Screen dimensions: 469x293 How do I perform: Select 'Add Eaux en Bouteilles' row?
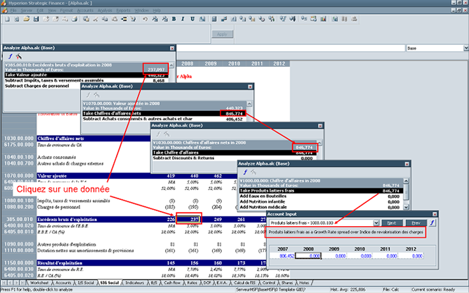(320, 196)
